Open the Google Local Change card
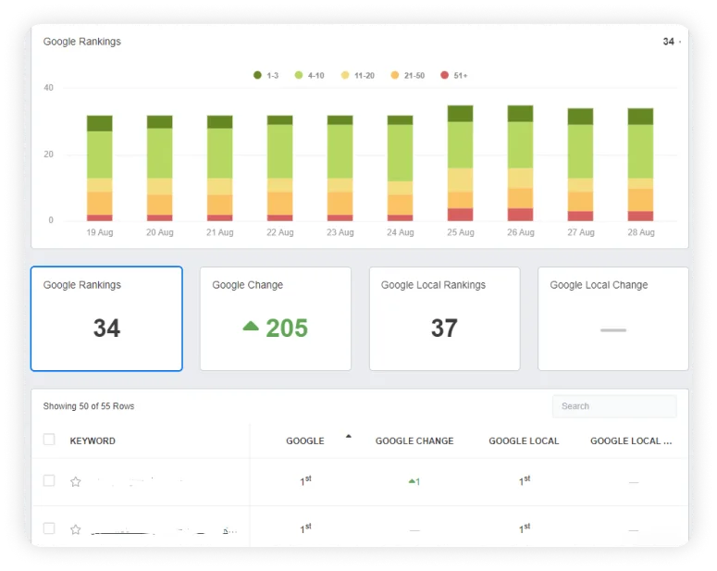The image size is (717, 571). pos(612,318)
